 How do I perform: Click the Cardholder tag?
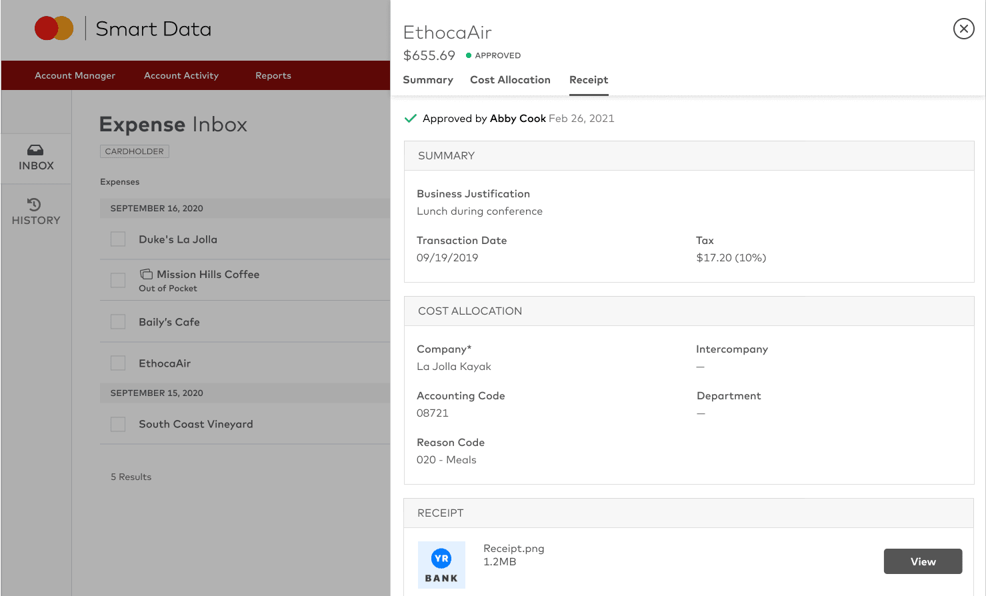pyautogui.click(x=134, y=151)
